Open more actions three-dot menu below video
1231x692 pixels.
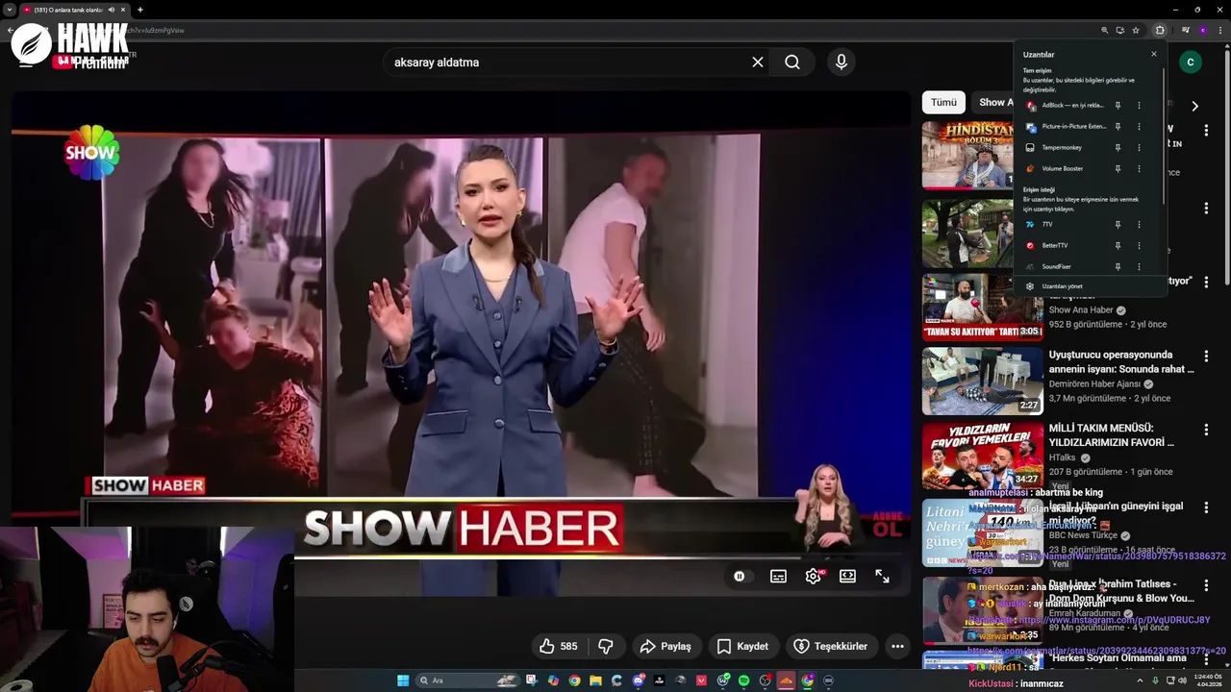897,647
